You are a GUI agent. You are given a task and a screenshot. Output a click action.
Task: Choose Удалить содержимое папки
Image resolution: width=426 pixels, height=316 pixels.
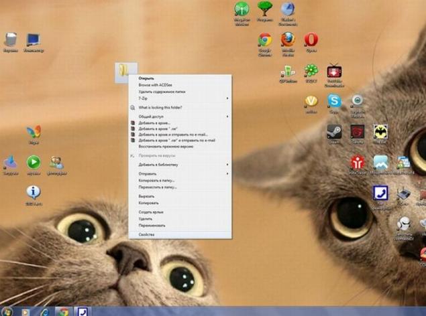click(180, 92)
